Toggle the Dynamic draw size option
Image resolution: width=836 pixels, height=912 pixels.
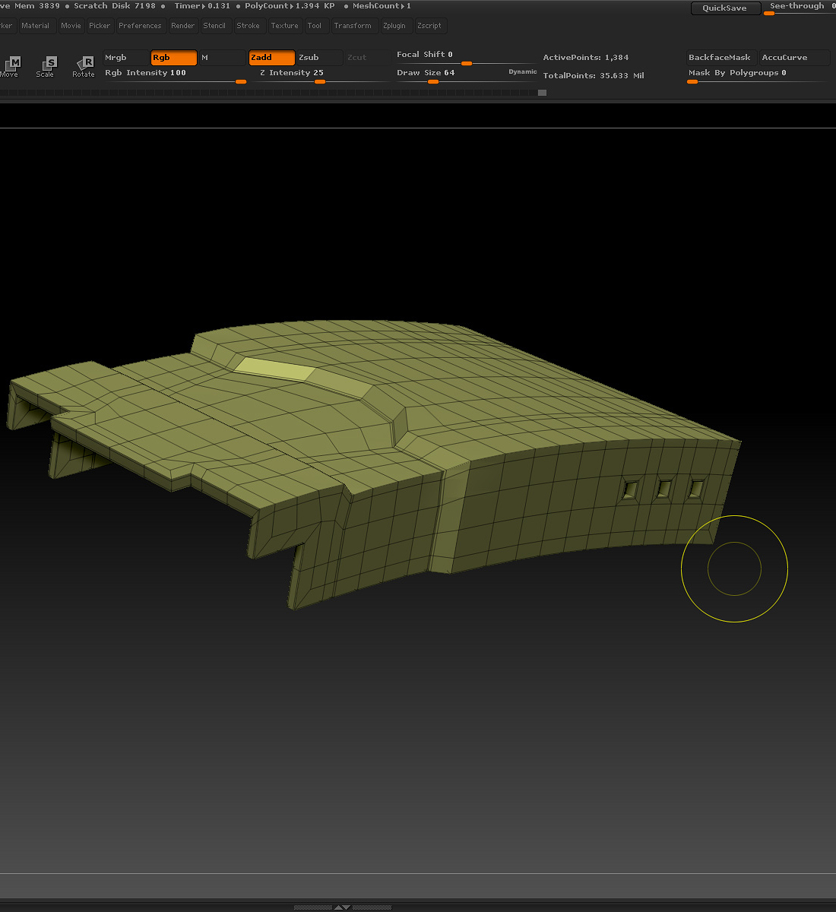point(523,71)
